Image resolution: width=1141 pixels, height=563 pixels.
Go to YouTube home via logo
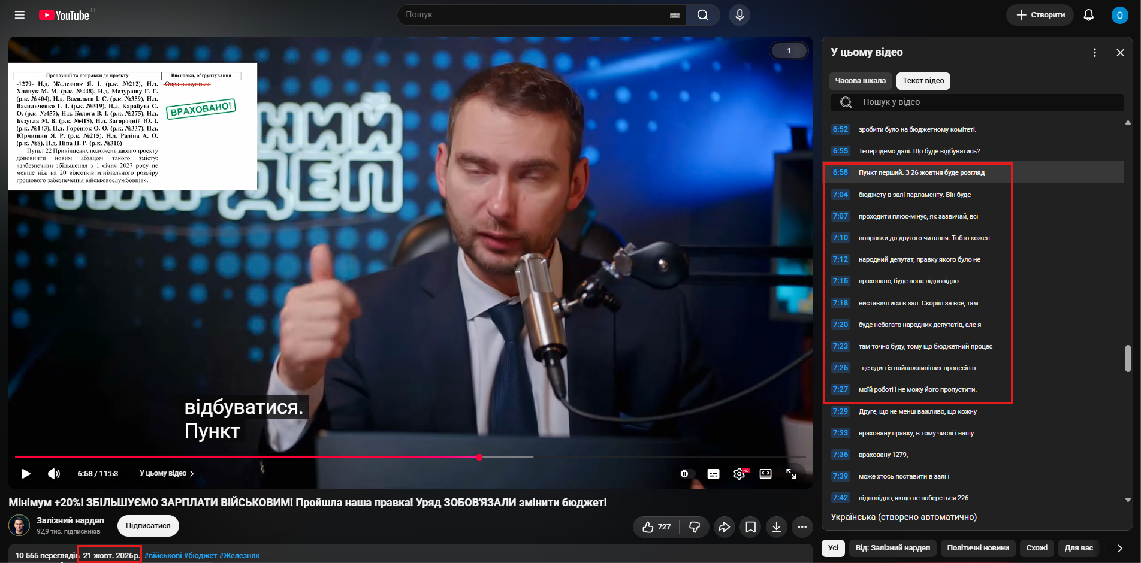[x=64, y=15]
